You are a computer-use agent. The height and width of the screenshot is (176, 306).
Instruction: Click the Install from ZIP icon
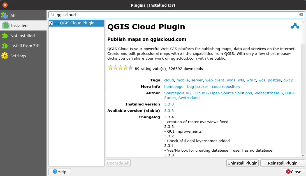coord(5,46)
